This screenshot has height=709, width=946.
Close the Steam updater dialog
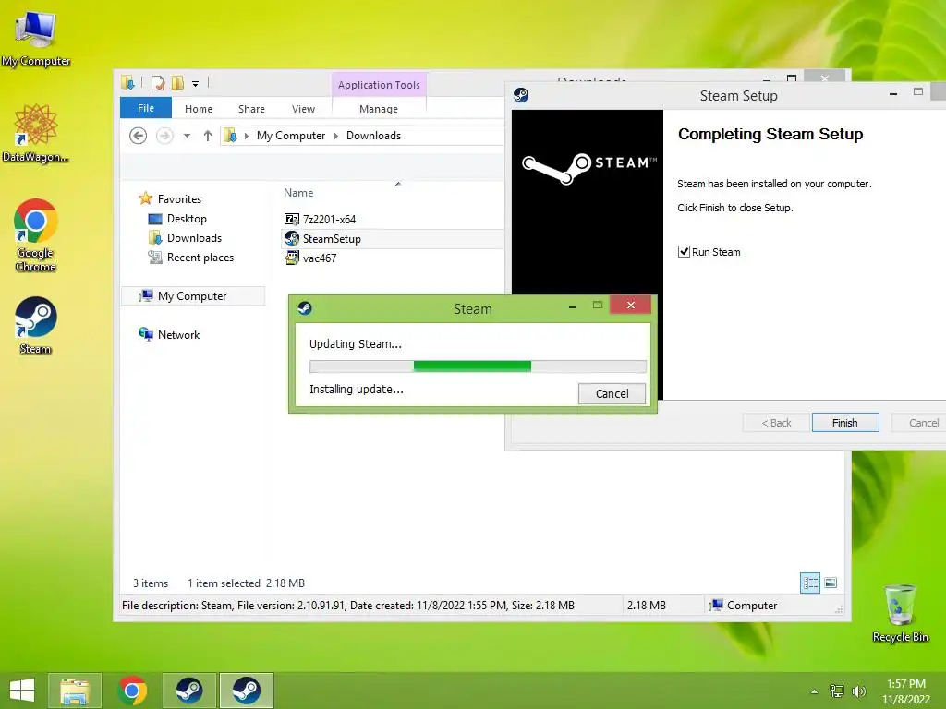(630, 305)
